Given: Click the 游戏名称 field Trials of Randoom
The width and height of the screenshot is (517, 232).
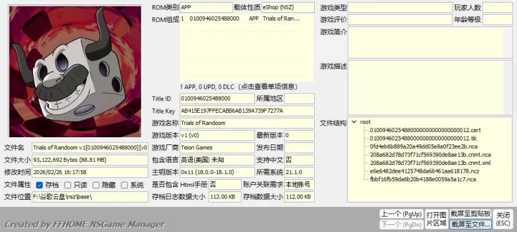Looking at the screenshot, I should tap(247, 123).
